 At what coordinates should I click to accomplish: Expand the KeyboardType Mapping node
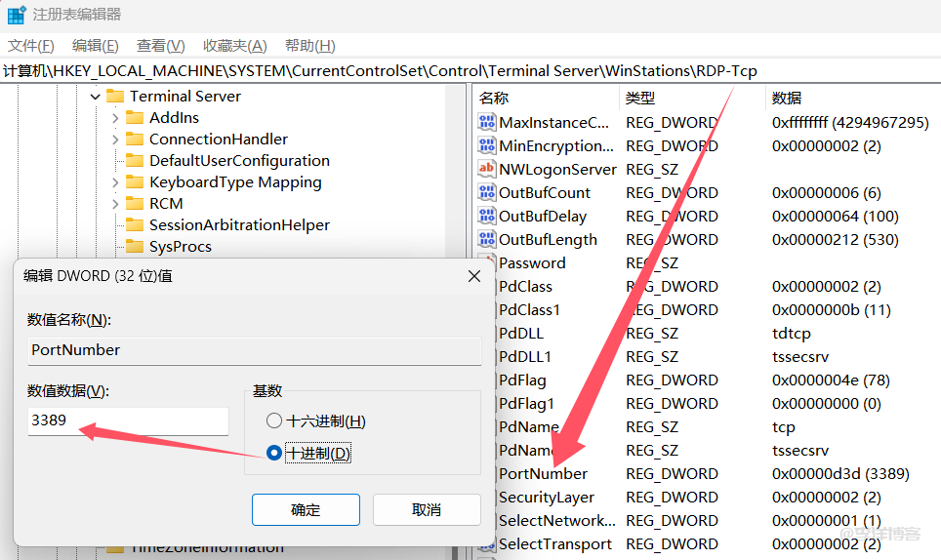click(114, 182)
